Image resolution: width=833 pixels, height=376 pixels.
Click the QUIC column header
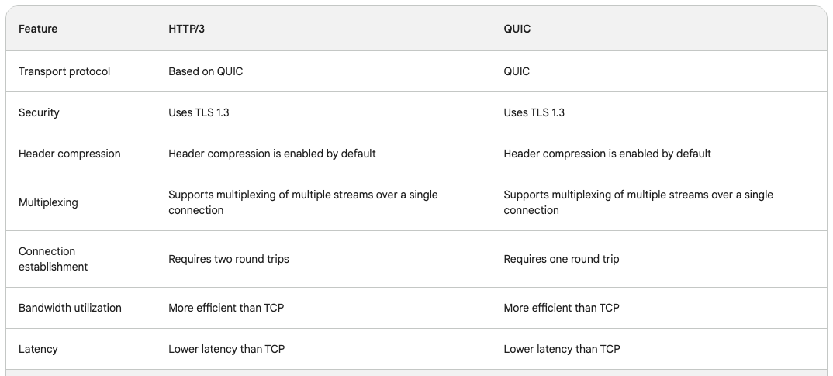tap(517, 29)
